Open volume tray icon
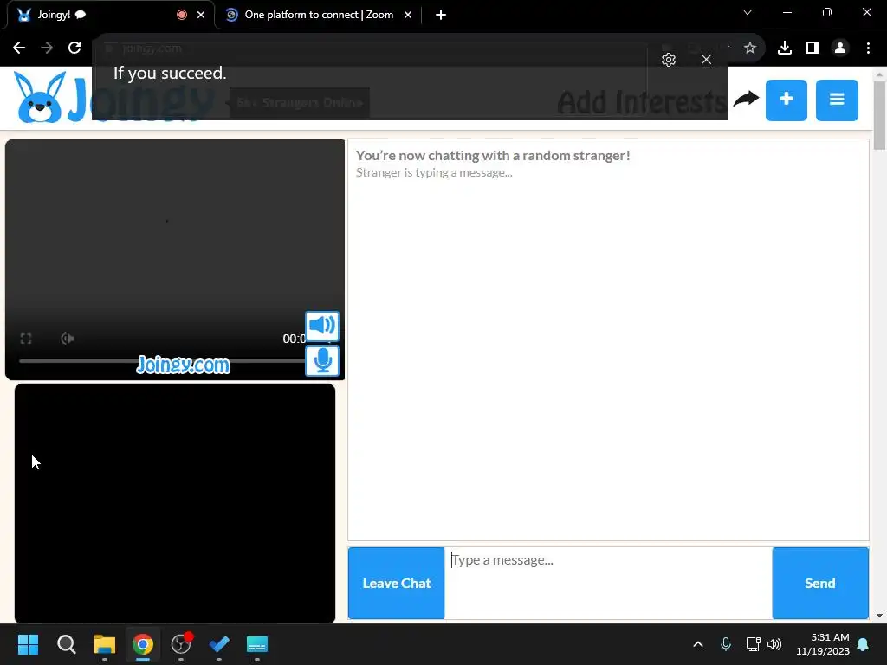The height and width of the screenshot is (665, 887). tap(774, 644)
